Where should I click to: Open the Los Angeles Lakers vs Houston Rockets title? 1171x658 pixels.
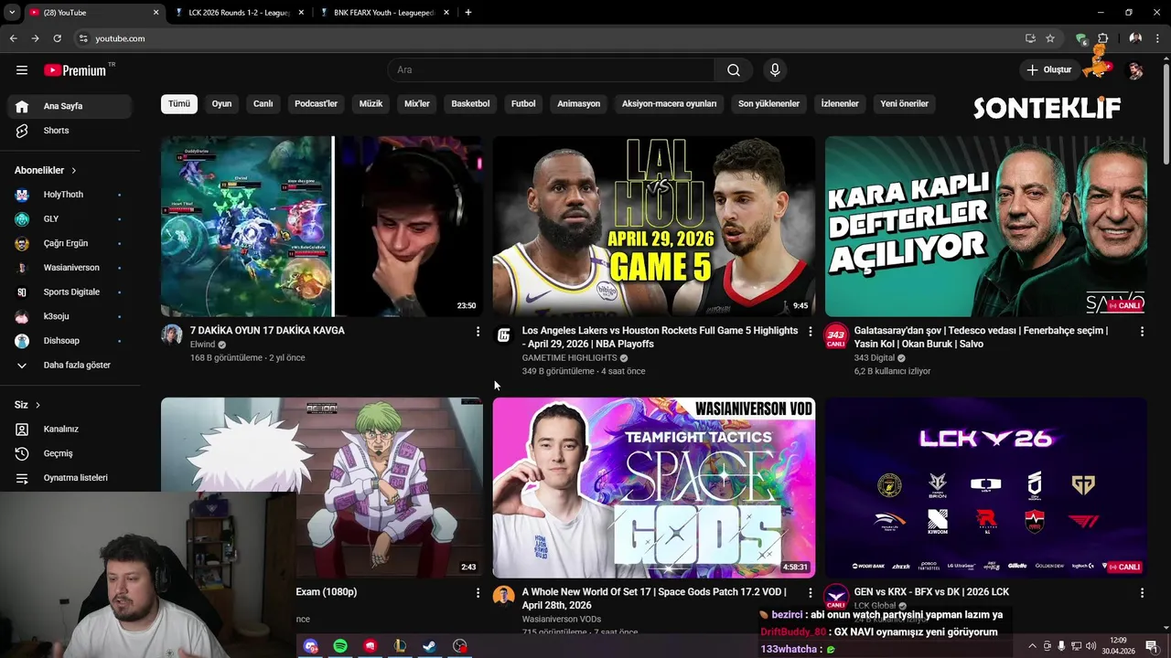[x=660, y=337]
